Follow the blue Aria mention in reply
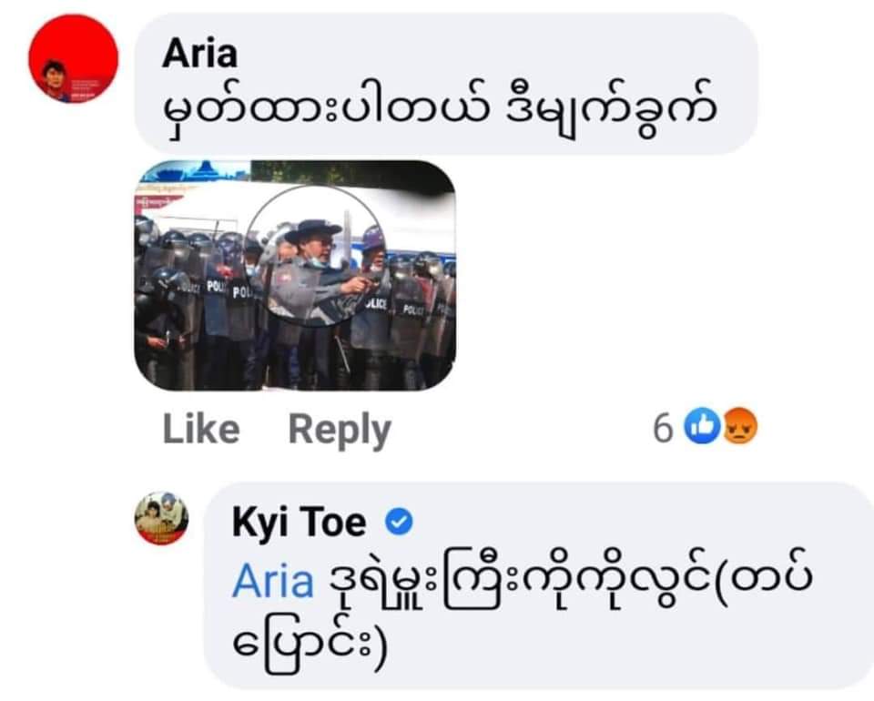This screenshot has width=874, height=701. point(273,581)
